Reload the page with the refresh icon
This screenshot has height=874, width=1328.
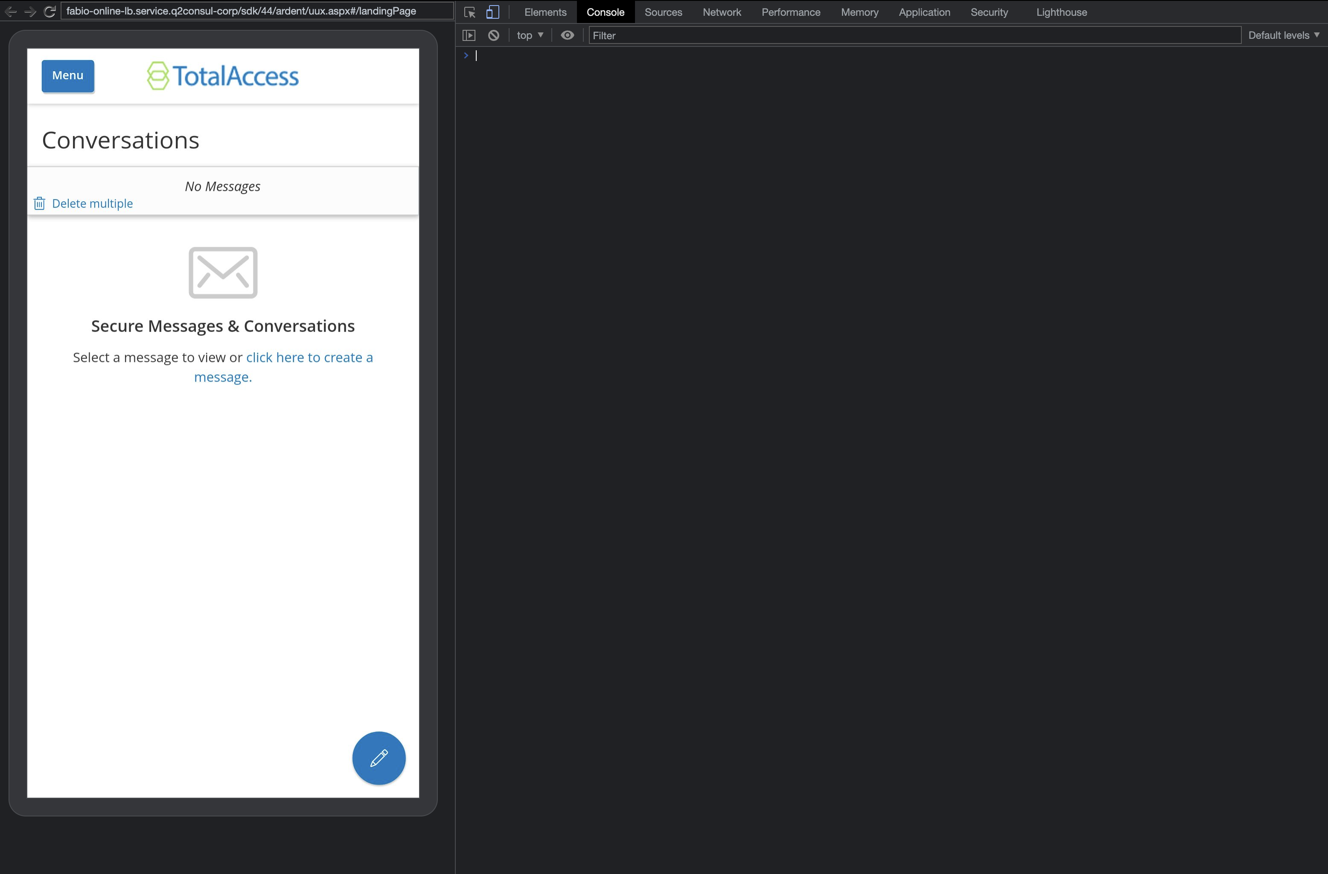[50, 11]
